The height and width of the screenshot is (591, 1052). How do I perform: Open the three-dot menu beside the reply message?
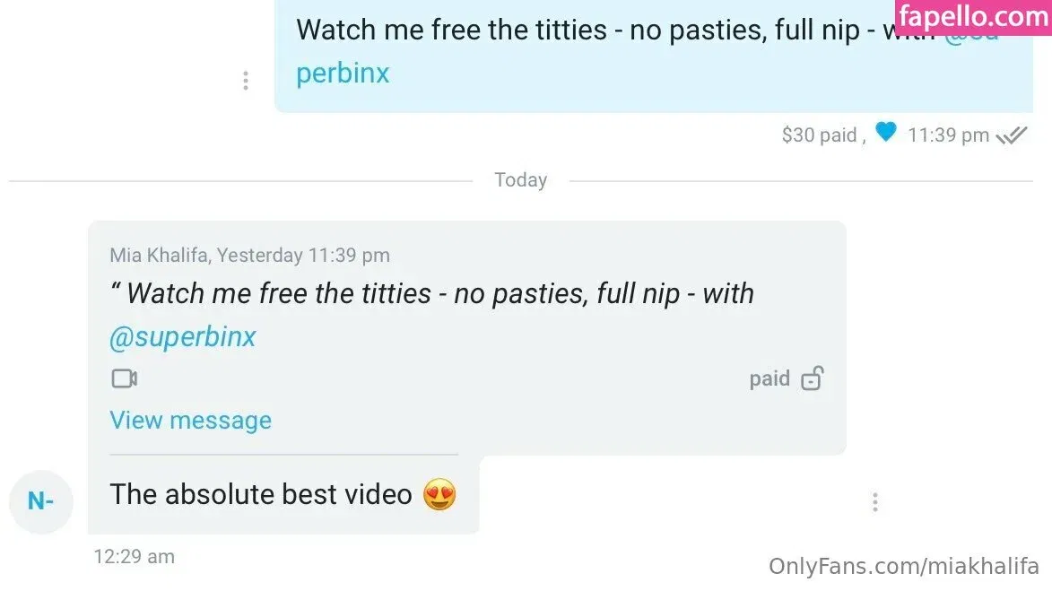pos(875,502)
